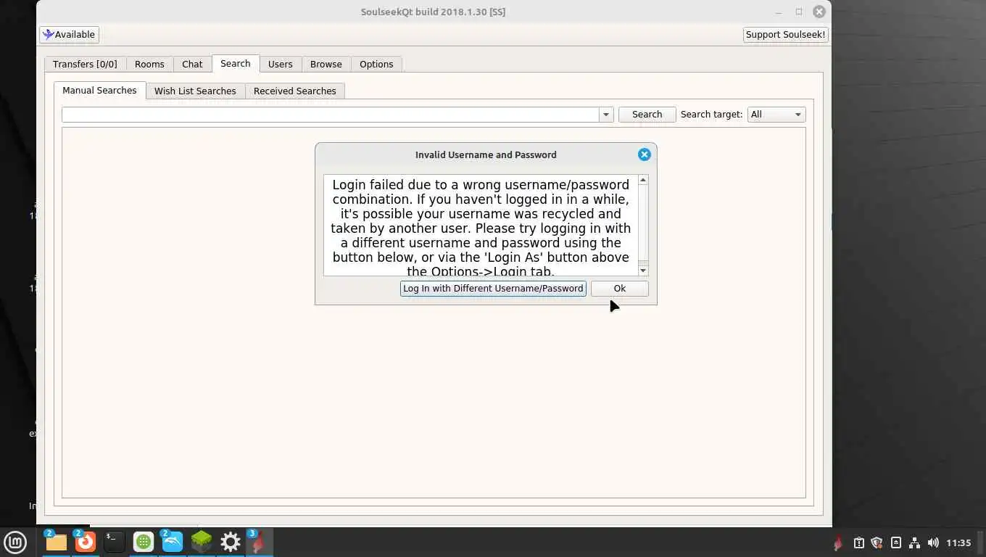
Task: Click the Available status bird icon
Action: [48, 34]
